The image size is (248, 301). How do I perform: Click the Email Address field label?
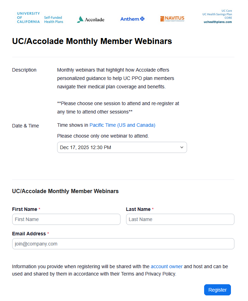click(x=29, y=234)
